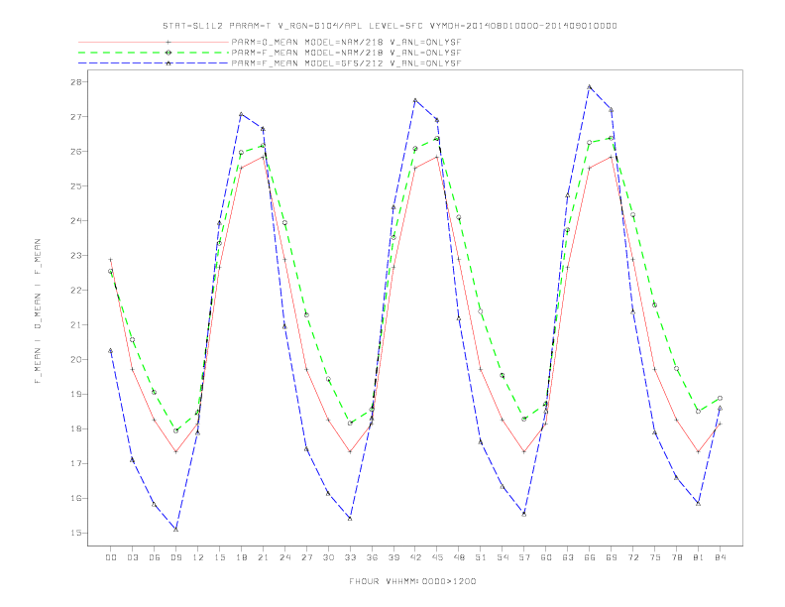Click the x-axis tick label 27
Image resolution: width=785 pixels, height=607 pixels.
(306, 557)
